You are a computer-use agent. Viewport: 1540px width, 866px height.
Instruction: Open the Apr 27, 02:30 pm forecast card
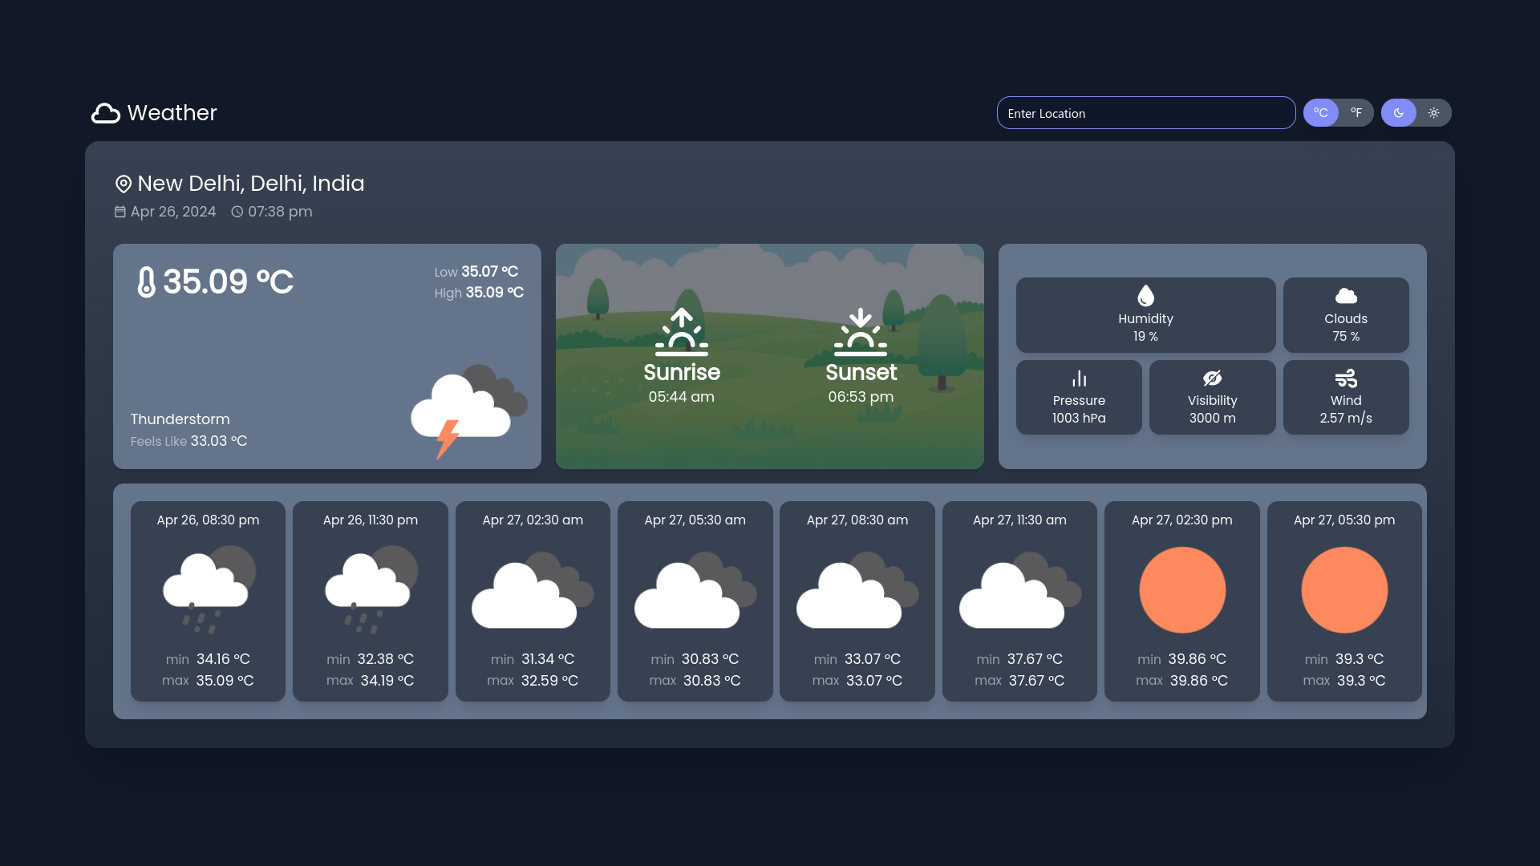pyautogui.click(x=1181, y=601)
